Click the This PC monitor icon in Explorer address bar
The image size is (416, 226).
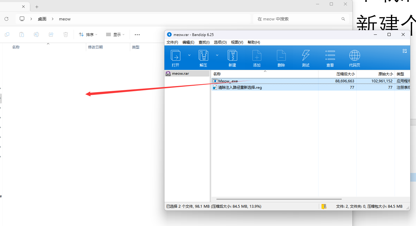click(x=22, y=19)
